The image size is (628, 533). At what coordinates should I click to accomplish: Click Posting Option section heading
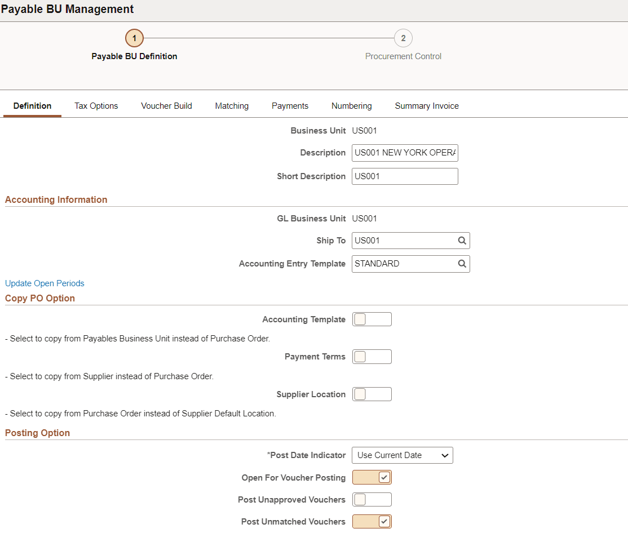[37, 433]
